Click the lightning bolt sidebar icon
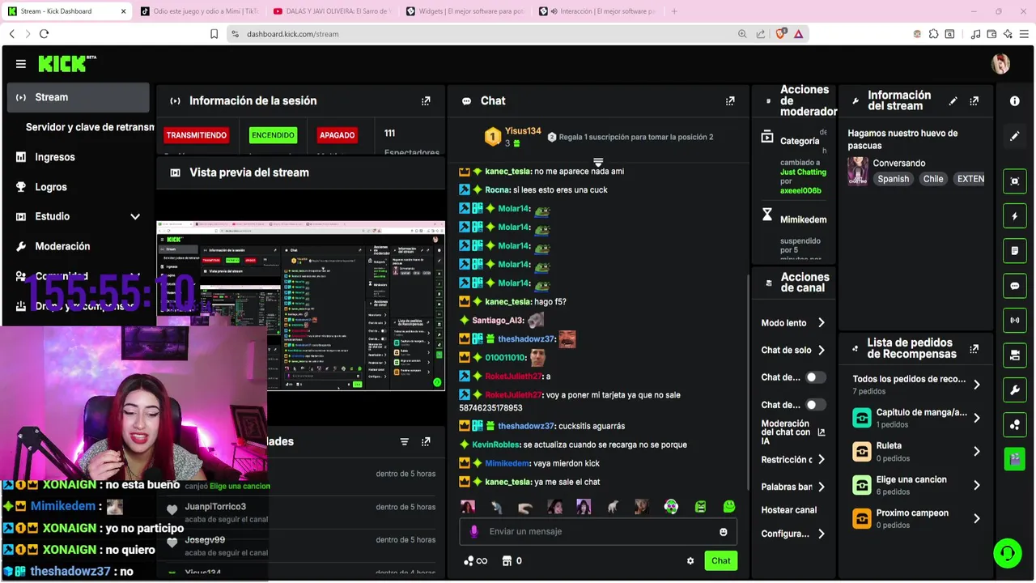The width and height of the screenshot is (1036, 583). coord(1015,216)
